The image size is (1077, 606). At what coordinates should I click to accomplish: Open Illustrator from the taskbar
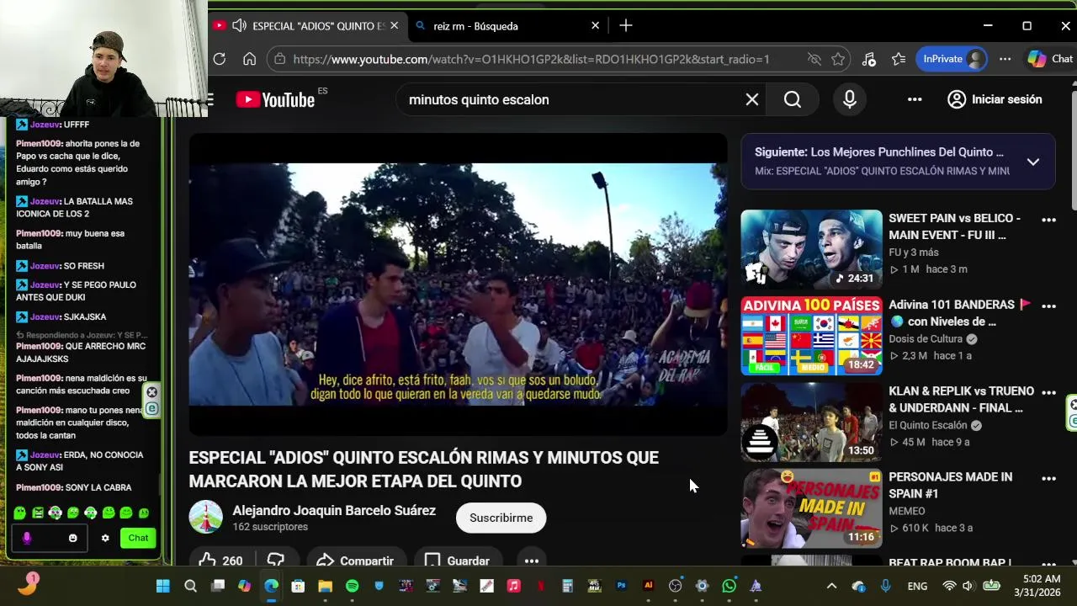tap(648, 586)
